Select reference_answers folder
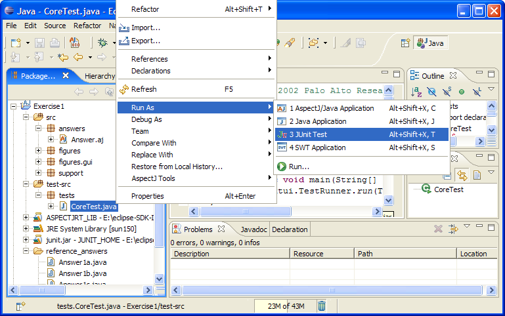505x316 pixels. (77, 251)
